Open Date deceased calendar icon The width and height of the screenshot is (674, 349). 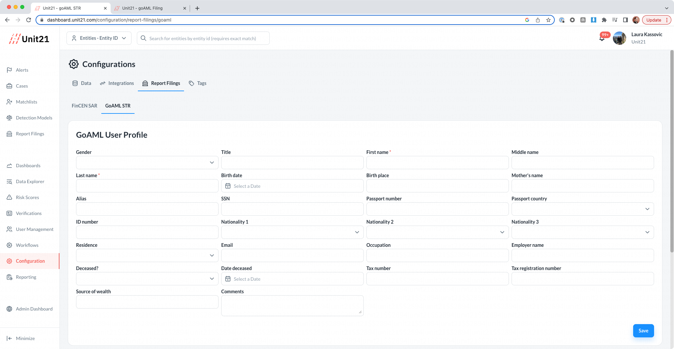[228, 279]
